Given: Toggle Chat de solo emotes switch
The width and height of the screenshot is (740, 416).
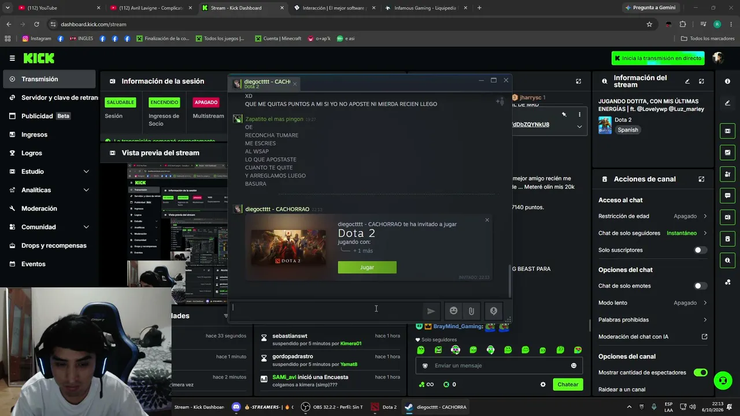Looking at the screenshot, I should point(700,286).
